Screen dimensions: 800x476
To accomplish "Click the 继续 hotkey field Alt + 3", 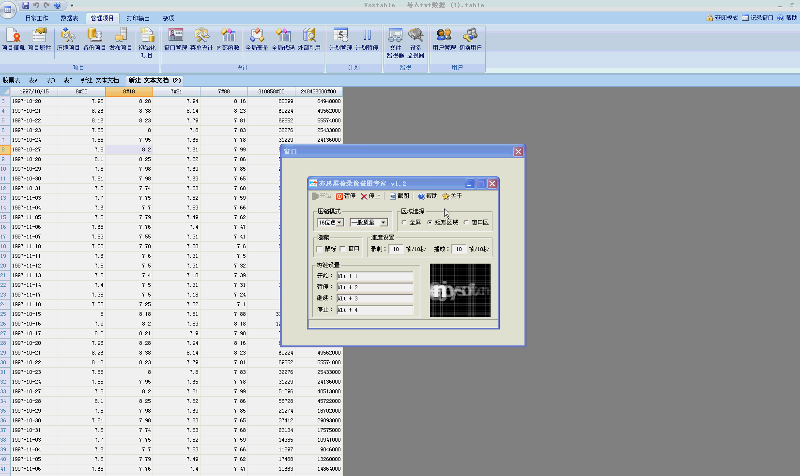I will [375, 298].
